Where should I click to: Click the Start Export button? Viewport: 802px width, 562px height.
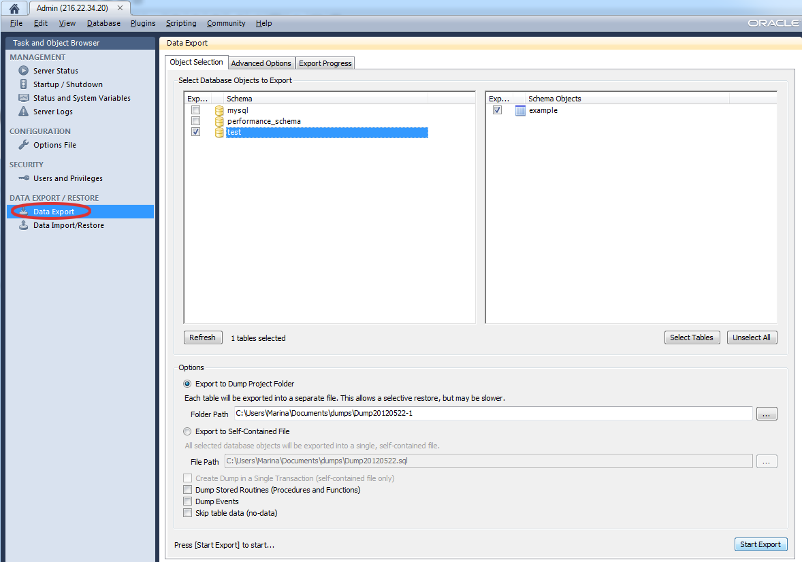coord(760,544)
